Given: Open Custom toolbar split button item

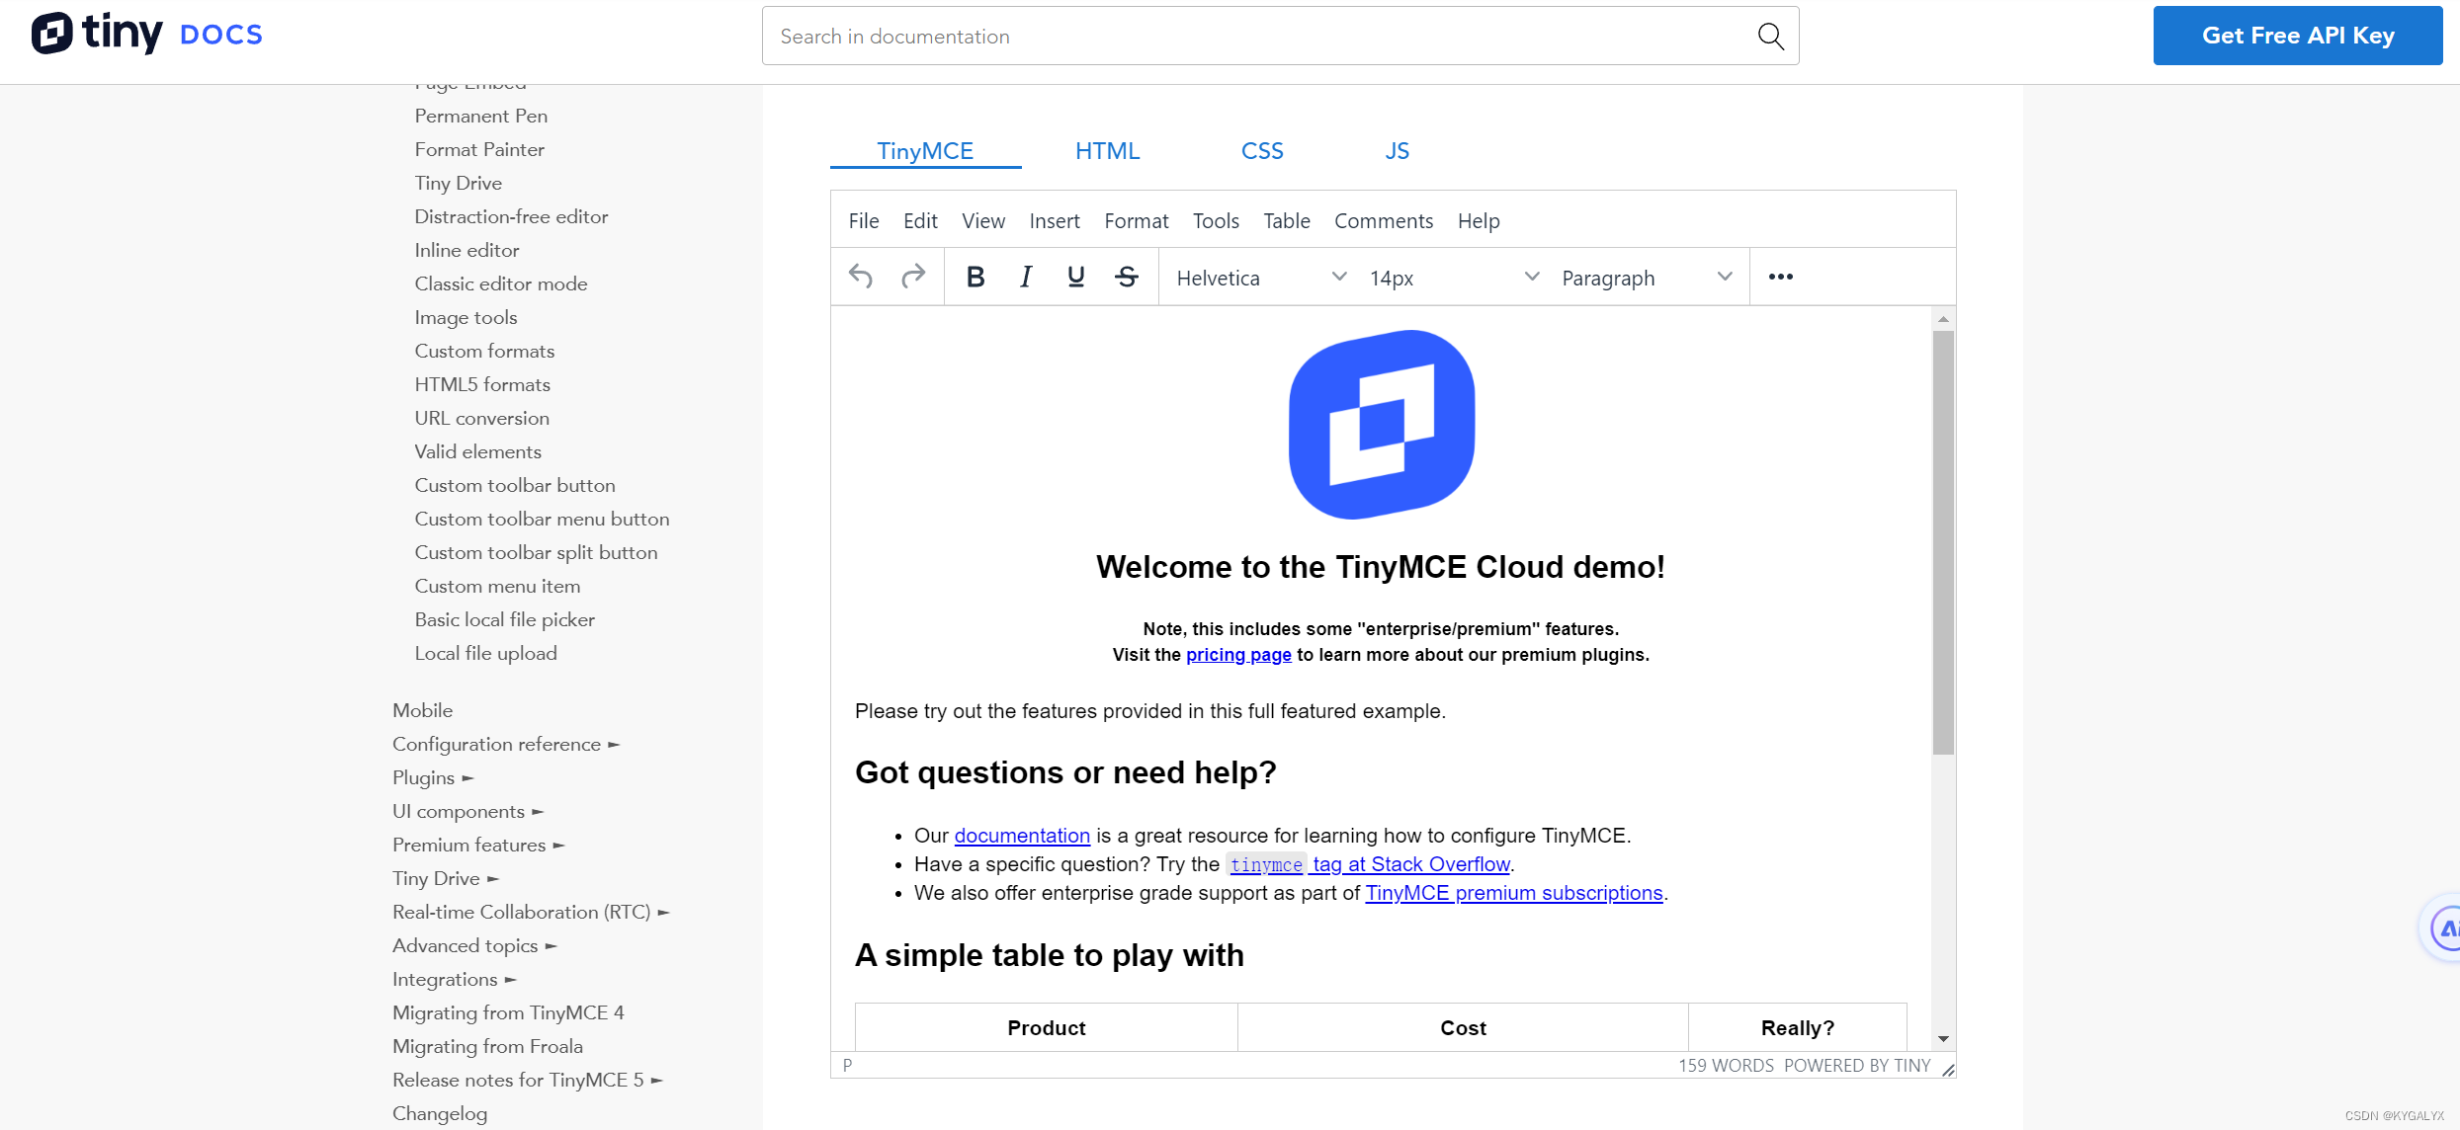Looking at the screenshot, I should pos(536,552).
